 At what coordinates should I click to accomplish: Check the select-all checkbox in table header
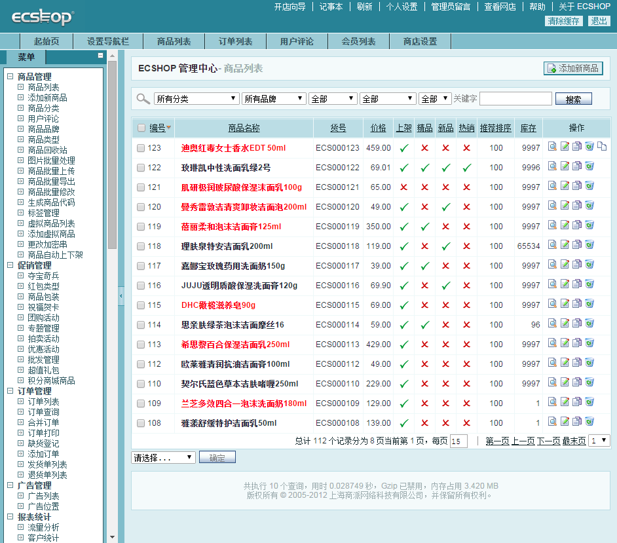pos(141,128)
